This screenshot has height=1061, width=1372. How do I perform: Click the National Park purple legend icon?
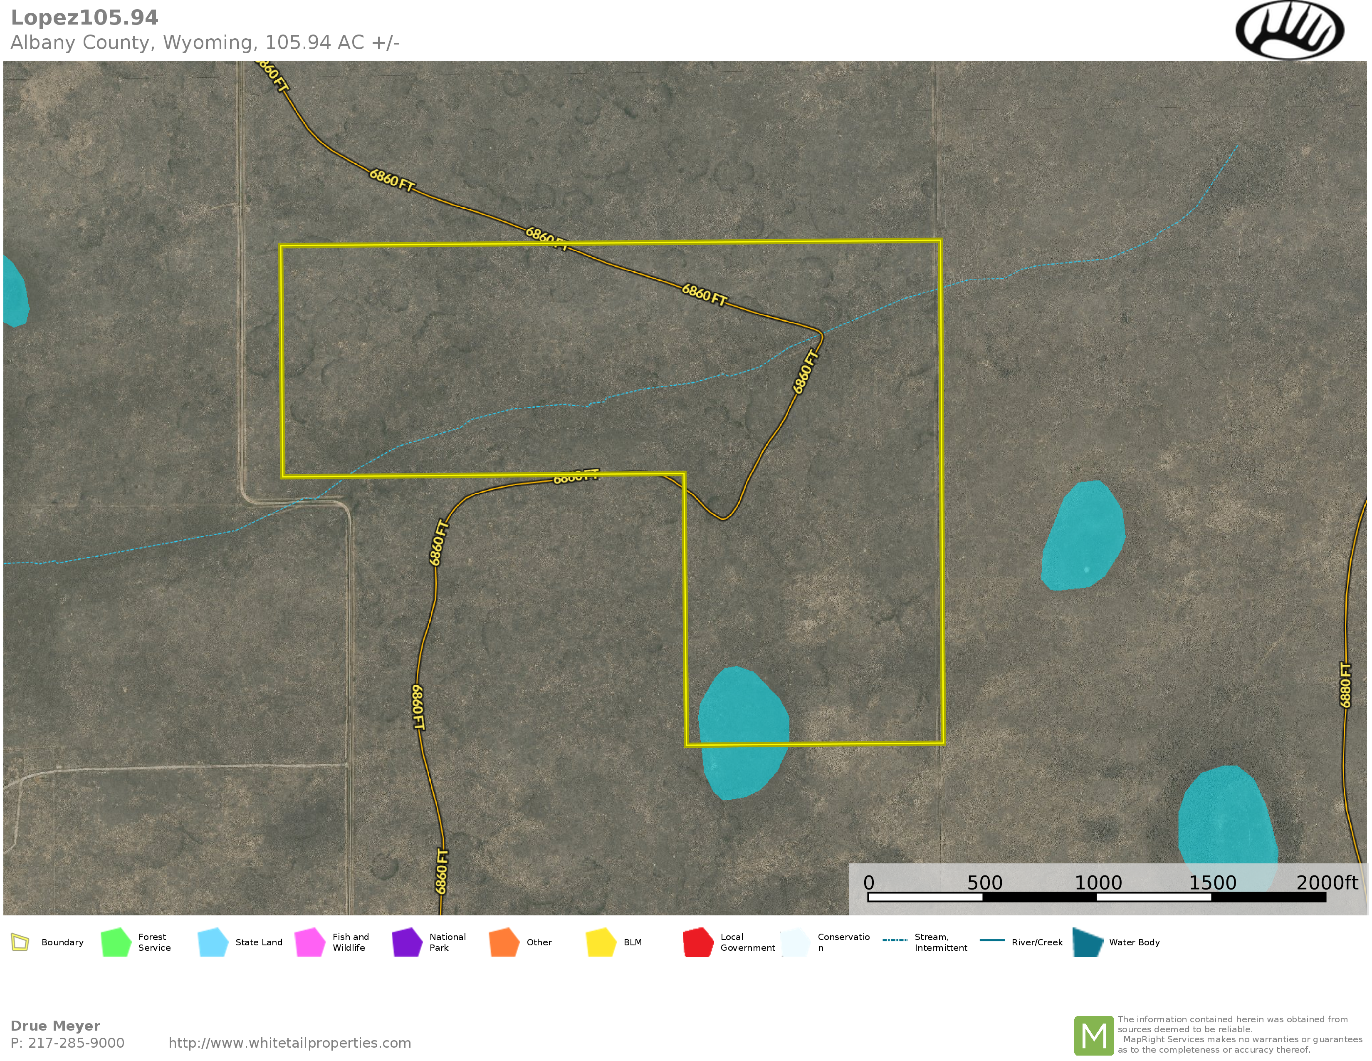[x=407, y=942]
